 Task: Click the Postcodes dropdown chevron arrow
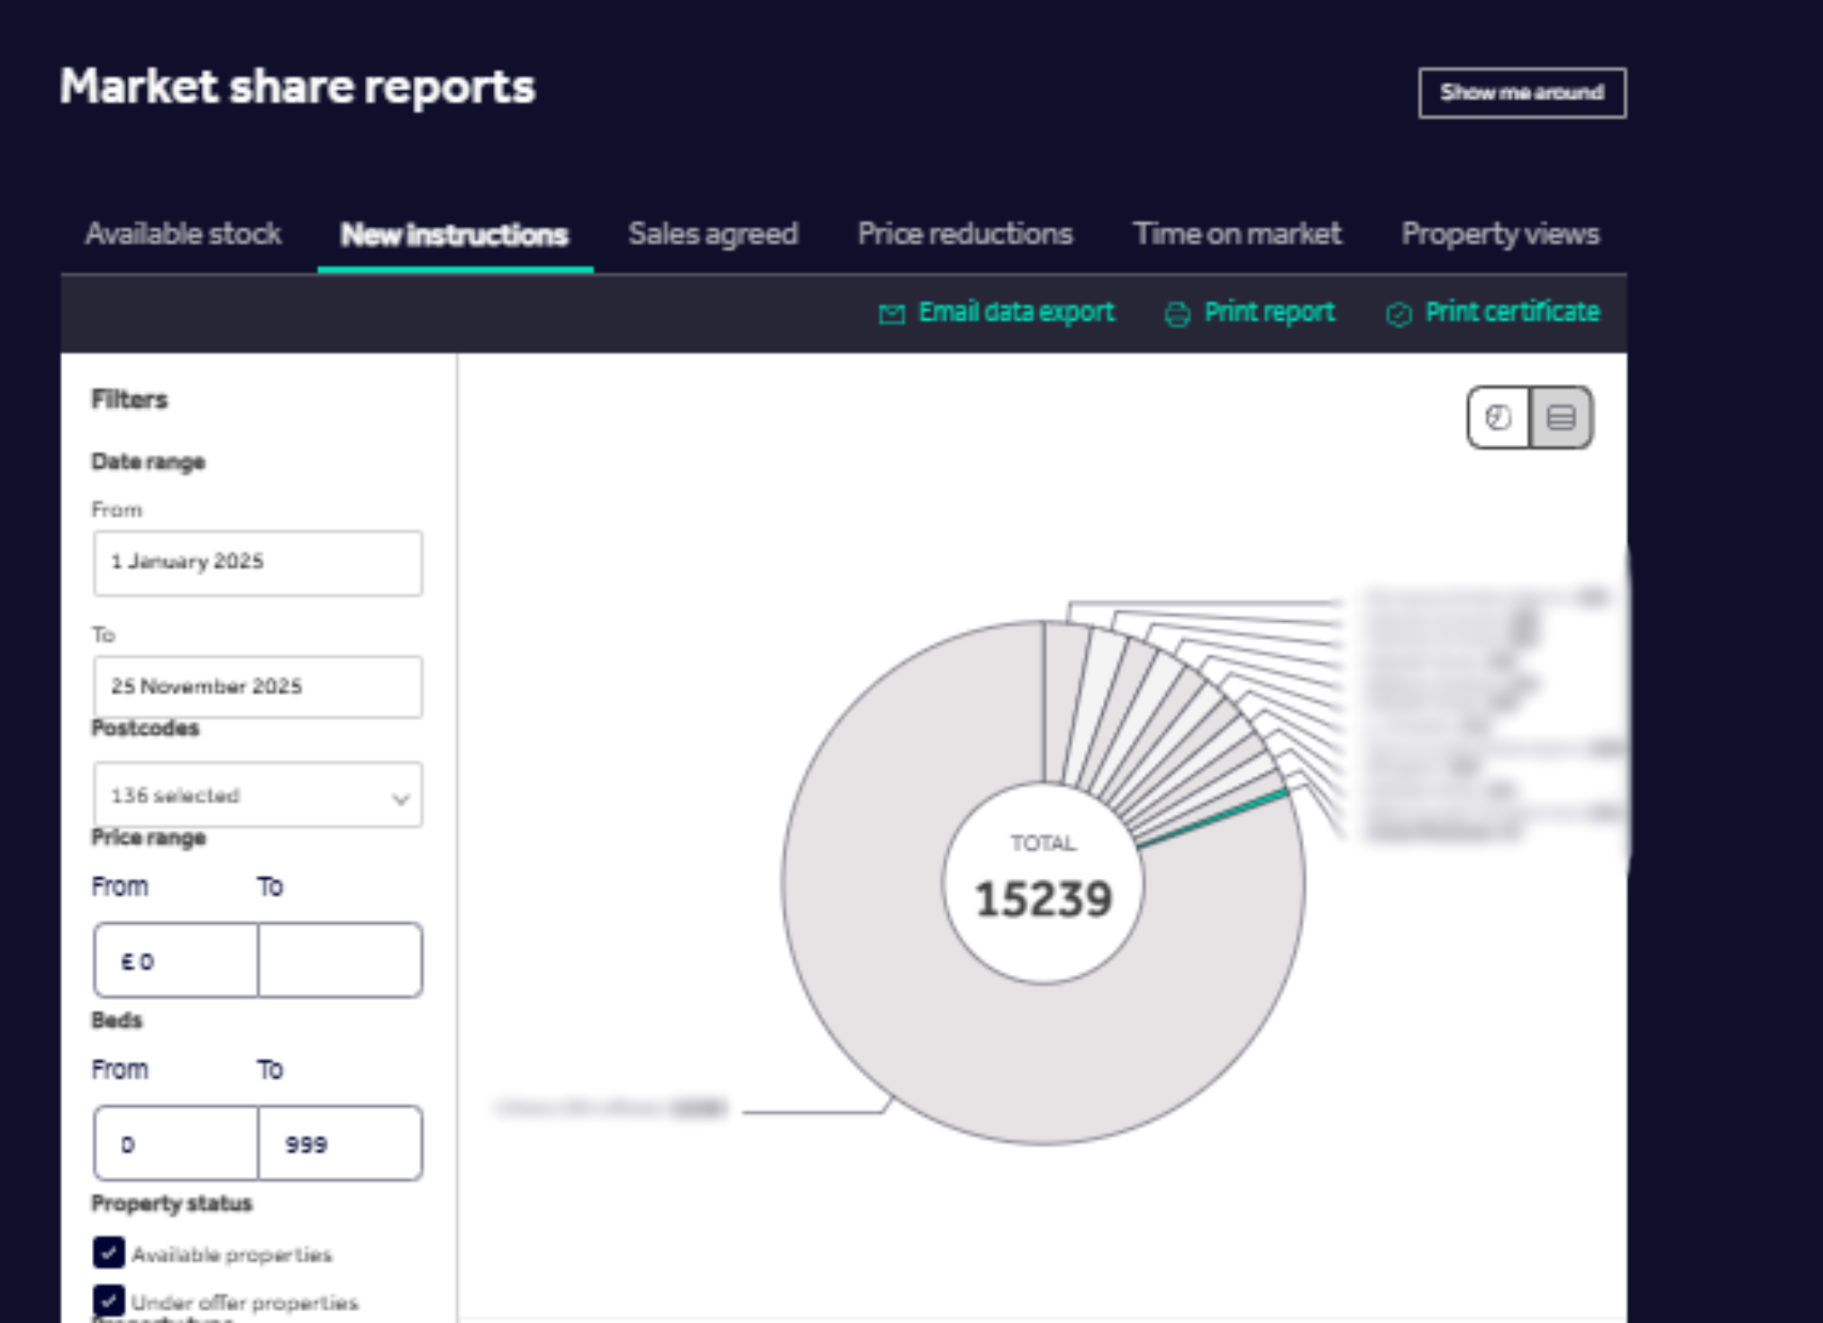[401, 798]
